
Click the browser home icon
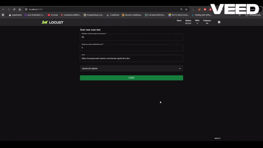pos(20,9)
